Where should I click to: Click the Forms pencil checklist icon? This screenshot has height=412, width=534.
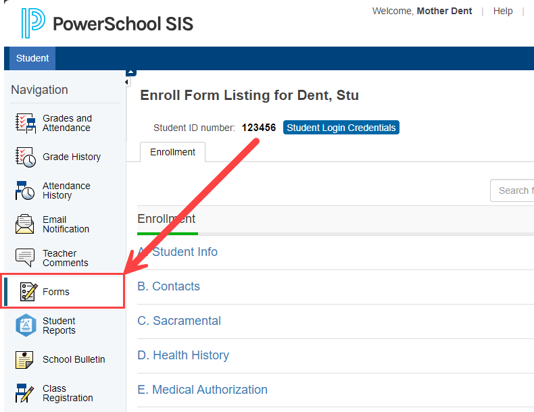28,292
